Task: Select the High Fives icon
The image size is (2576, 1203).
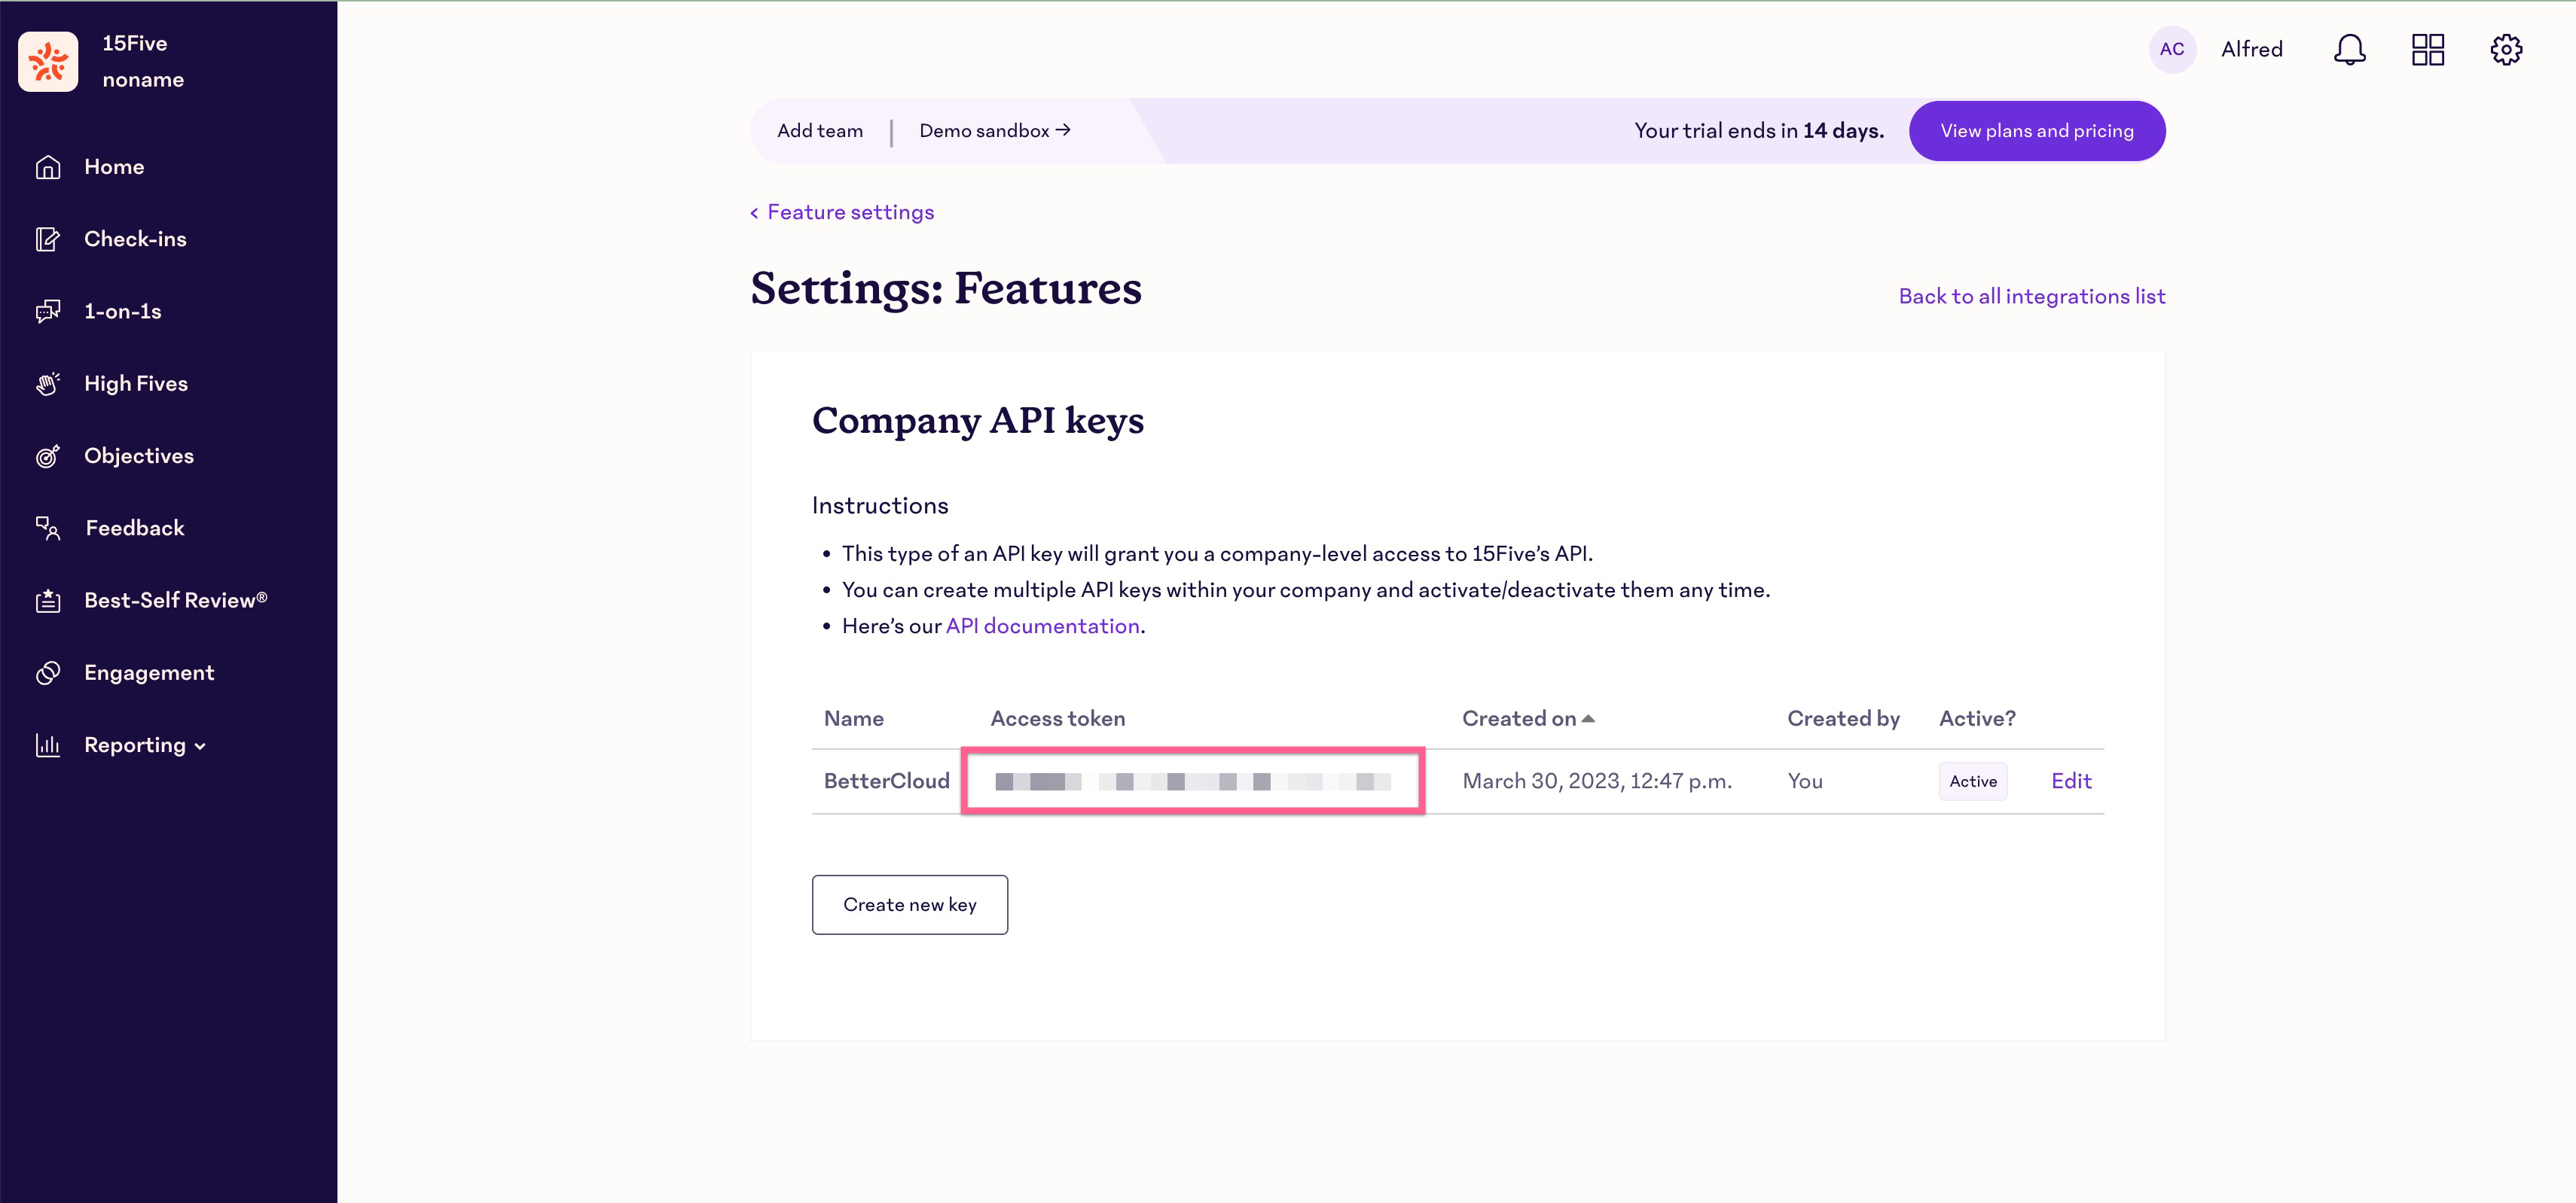Action: pyautogui.click(x=48, y=384)
